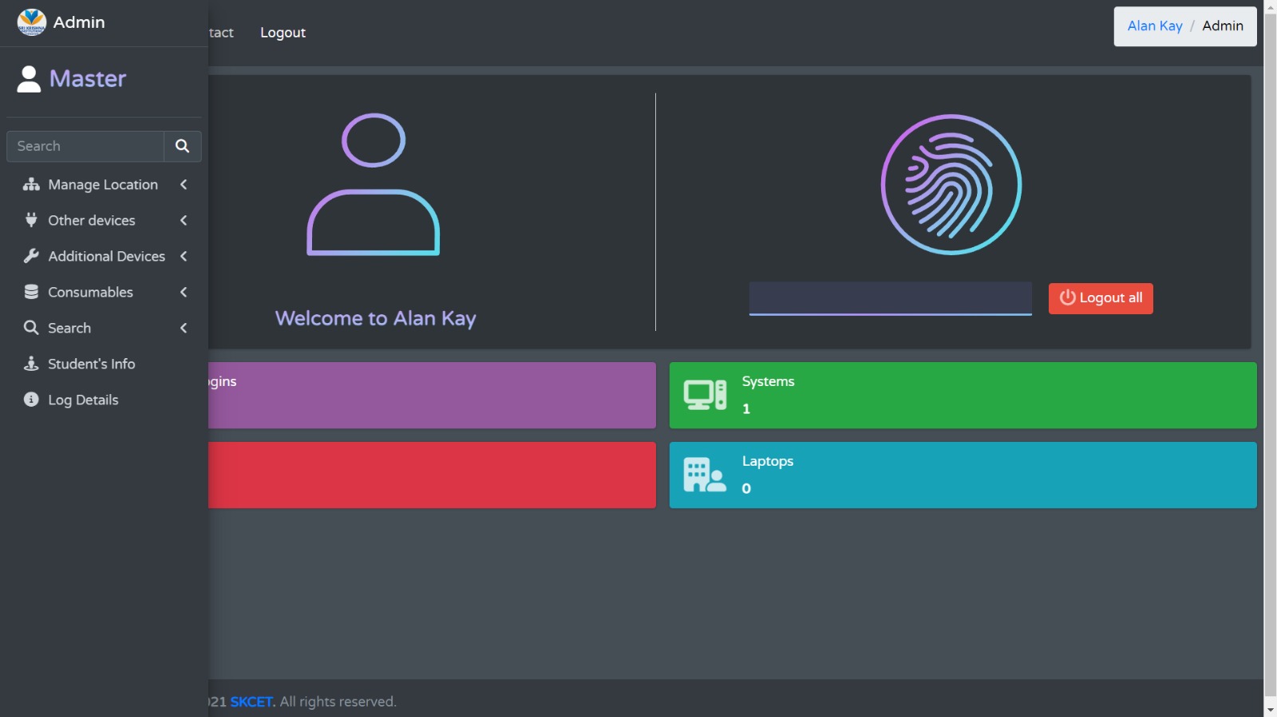The width and height of the screenshot is (1277, 717).
Task: Open Log Details menu item
Action: click(x=83, y=400)
